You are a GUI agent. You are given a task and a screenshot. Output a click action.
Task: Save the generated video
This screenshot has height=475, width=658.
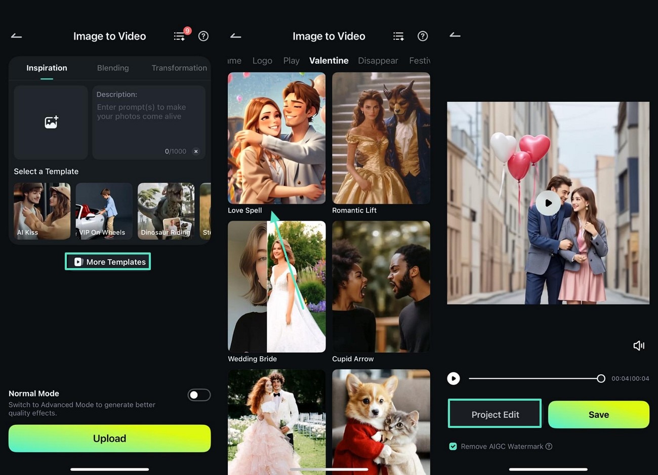tap(598, 414)
